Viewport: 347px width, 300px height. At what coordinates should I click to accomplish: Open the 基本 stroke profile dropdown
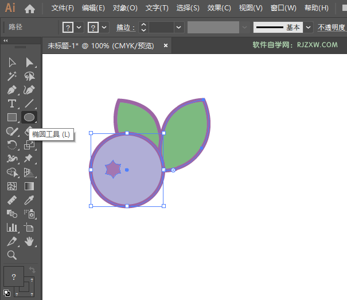click(309, 27)
